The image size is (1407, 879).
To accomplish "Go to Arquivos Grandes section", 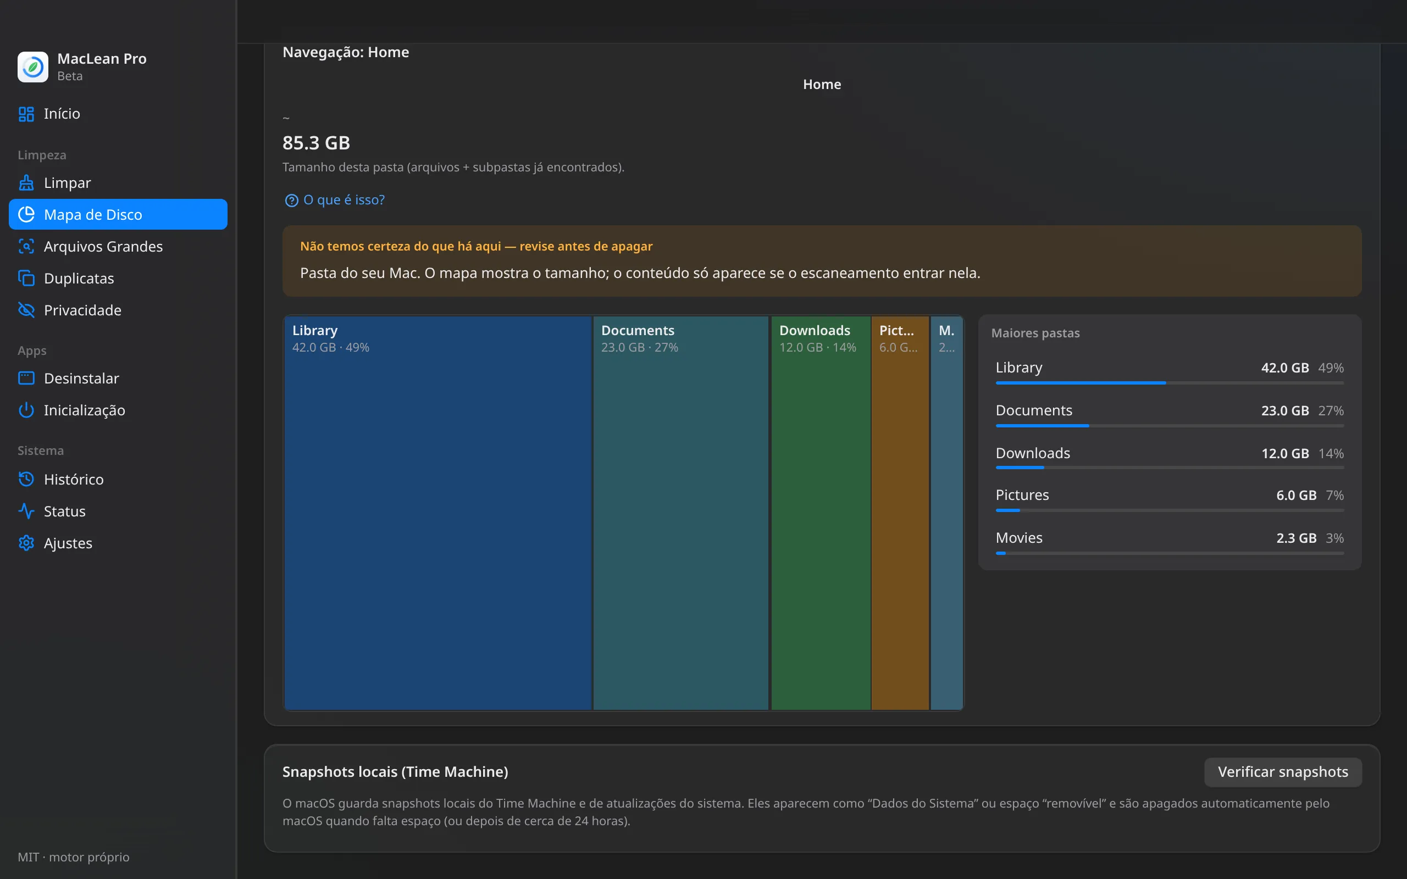I will pos(118,247).
